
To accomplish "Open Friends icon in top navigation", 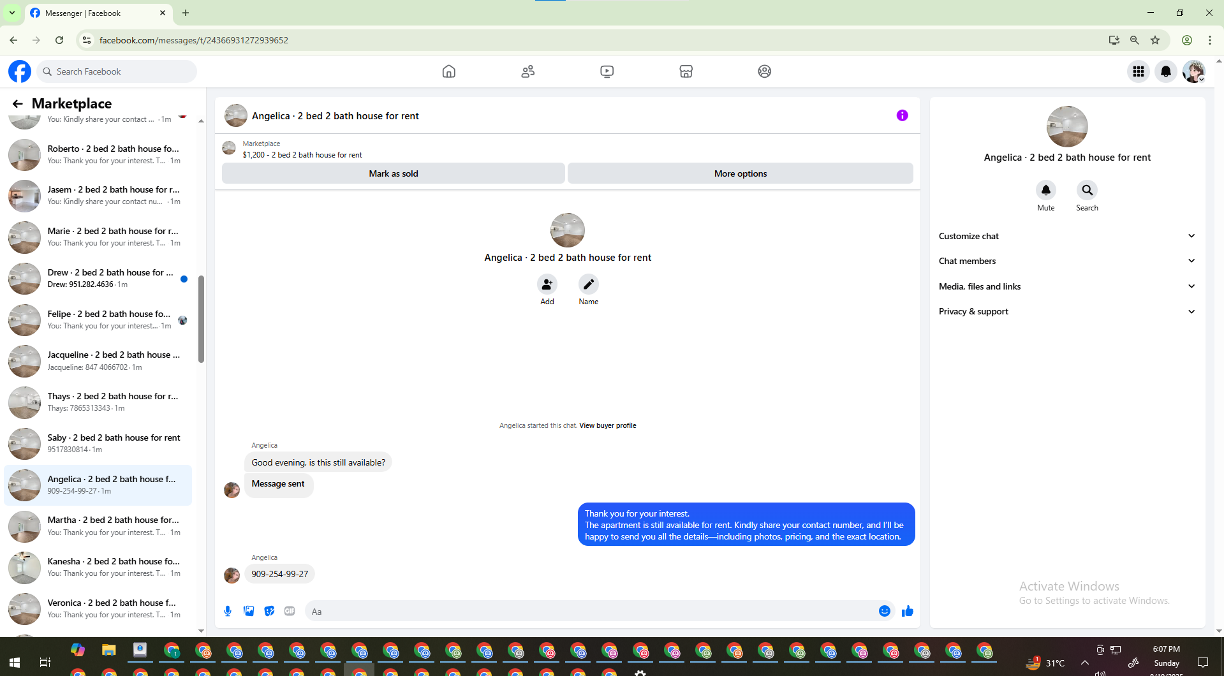I will [528, 71].
